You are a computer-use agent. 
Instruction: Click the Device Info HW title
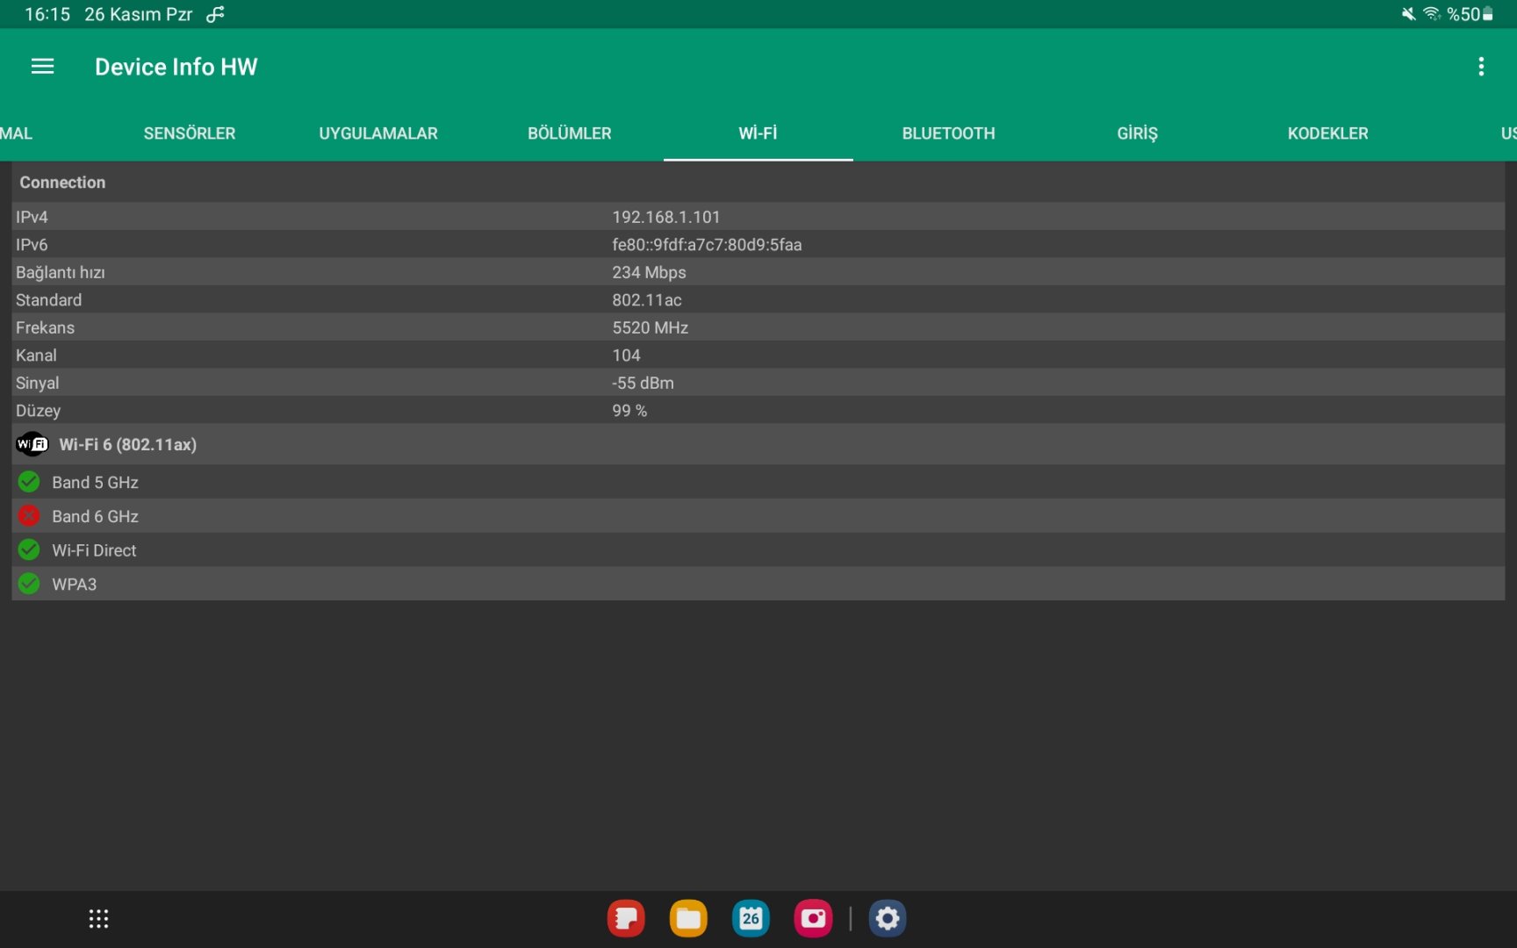(176, 67)
